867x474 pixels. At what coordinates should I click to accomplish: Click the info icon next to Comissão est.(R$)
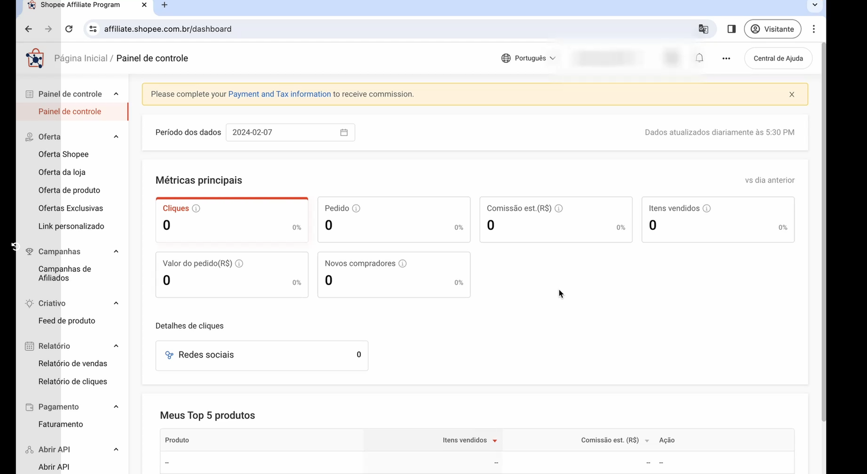click(559, 209)
